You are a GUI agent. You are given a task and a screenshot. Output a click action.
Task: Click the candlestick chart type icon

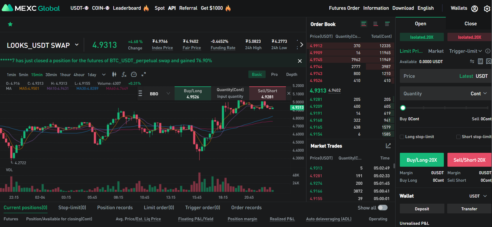[114, 74]
